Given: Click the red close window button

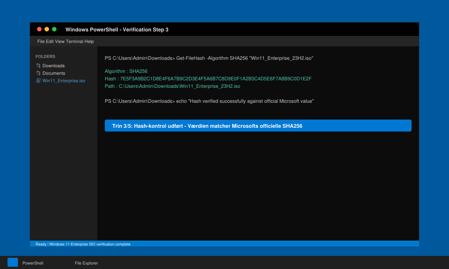Looking at the screenshot, I should click(39, 29).
